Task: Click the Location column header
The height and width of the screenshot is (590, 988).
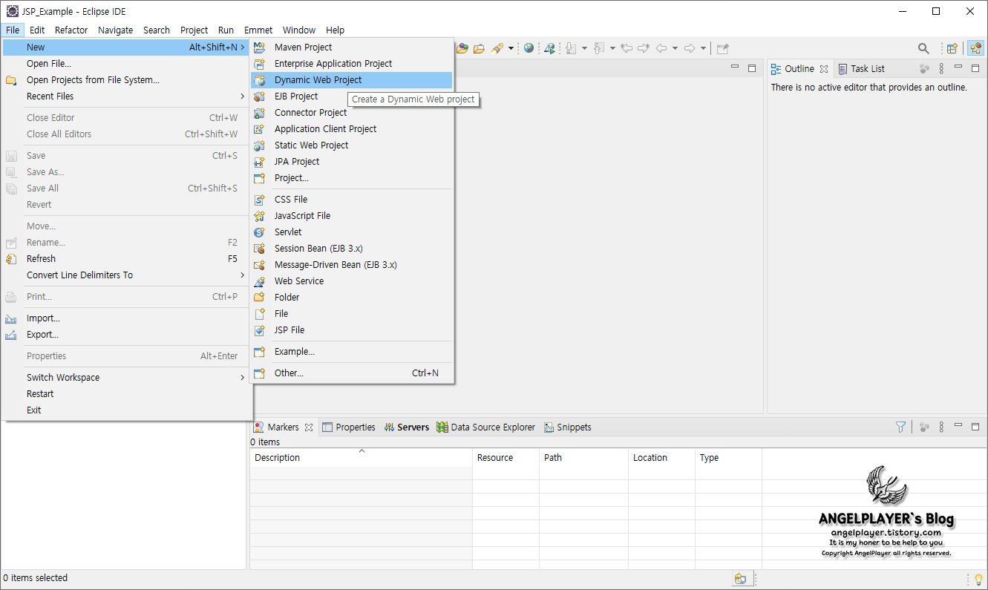Action: point(661,458)
